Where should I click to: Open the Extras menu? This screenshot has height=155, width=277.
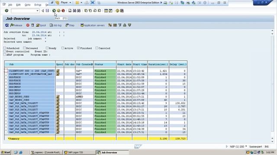pyautogui.click(x=38, y=5)
